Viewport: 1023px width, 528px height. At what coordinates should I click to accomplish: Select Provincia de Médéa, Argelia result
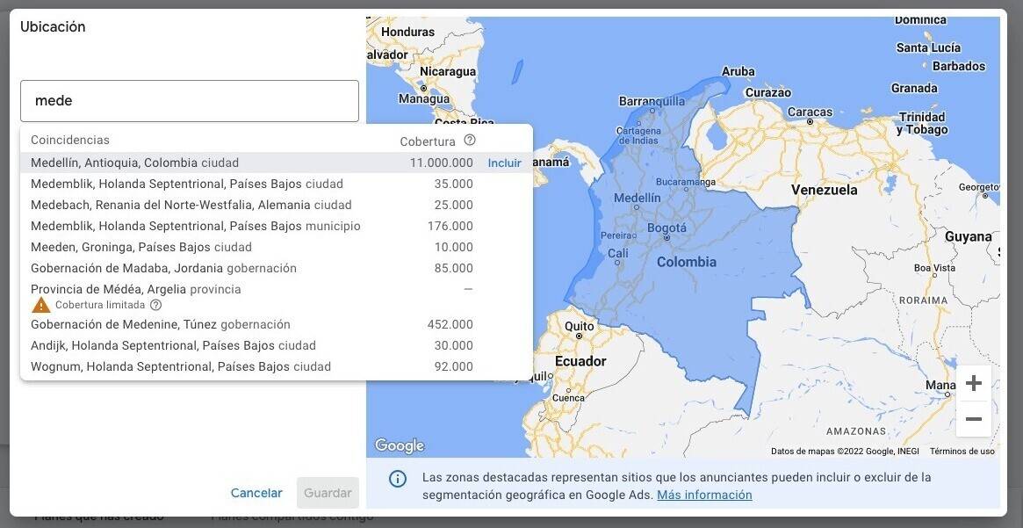coord(277,296)
